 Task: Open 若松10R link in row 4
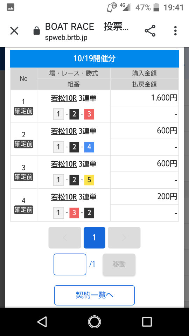64,197
